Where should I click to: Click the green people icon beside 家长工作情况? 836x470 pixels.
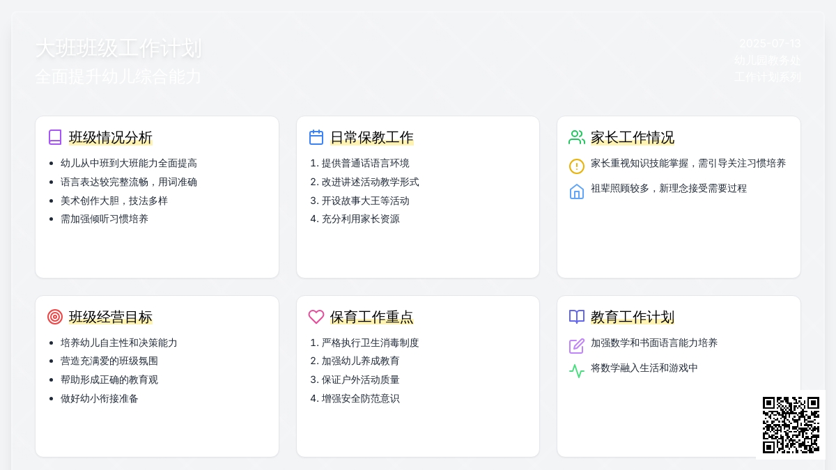577,137
